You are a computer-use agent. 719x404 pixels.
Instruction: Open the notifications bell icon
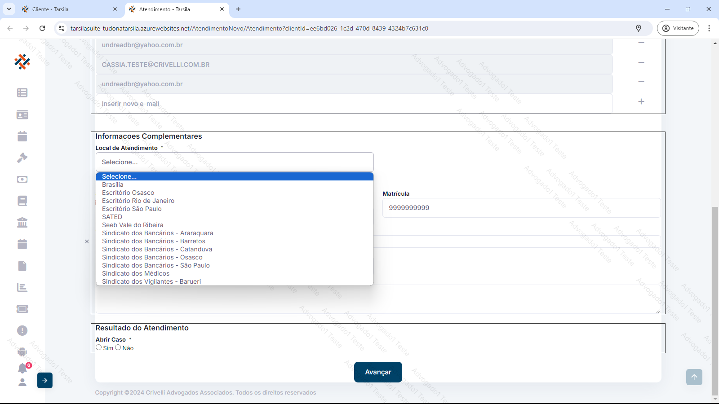pyautogui.click(x=22, y=369)
